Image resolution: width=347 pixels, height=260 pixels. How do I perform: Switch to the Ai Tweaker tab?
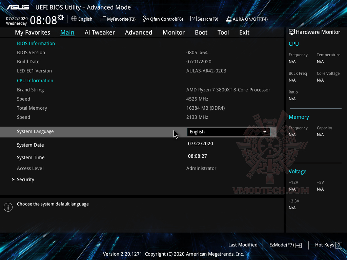click(x=100, y=32)
